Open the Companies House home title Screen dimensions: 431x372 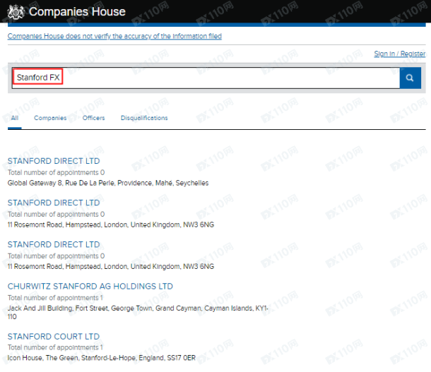pyautogui.click(x=77, y=11)
